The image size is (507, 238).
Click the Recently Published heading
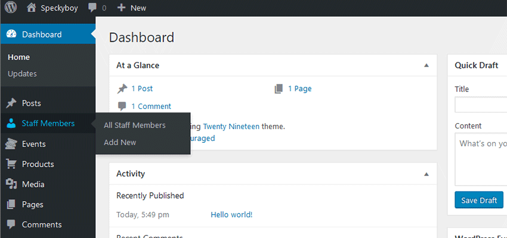click(x=150, y=195)
